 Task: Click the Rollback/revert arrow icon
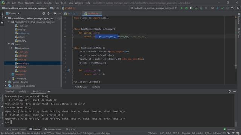pyautogui.click(x=232, y=8)
